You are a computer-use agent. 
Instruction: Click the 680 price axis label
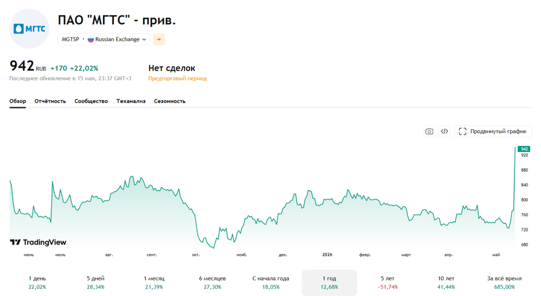[x=524, y=245]
